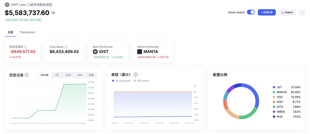Image resolution: width=310 pixels, height=134 pixels.
Task: Click the tan YGG donut segment
Action: (x=231, y=114)
